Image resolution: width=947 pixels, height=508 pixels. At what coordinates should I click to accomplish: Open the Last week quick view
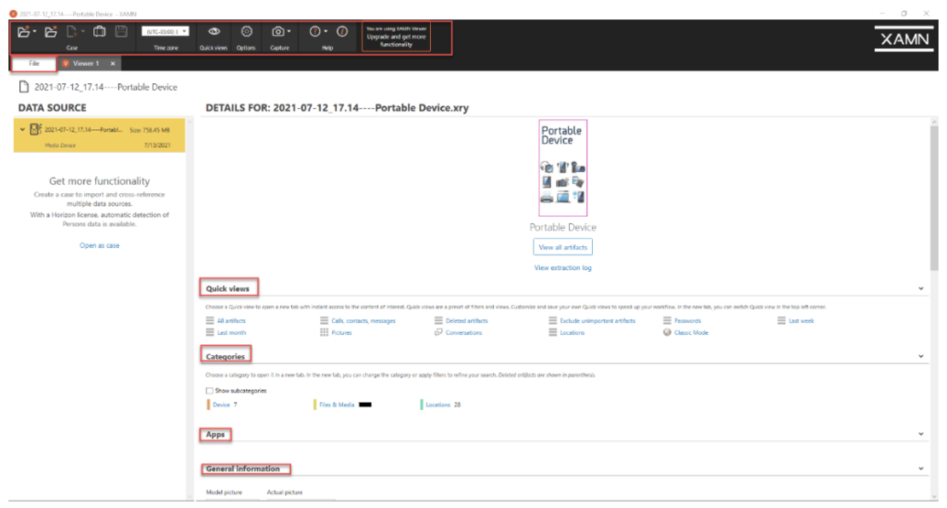(801, 321)
